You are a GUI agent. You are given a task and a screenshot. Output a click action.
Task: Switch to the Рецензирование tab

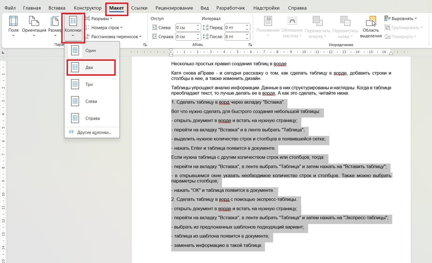(174, 8)
